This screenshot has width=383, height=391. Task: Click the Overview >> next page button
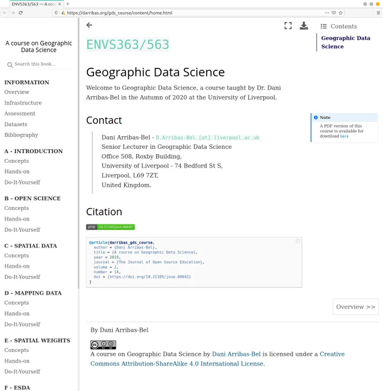click(355, 306)
